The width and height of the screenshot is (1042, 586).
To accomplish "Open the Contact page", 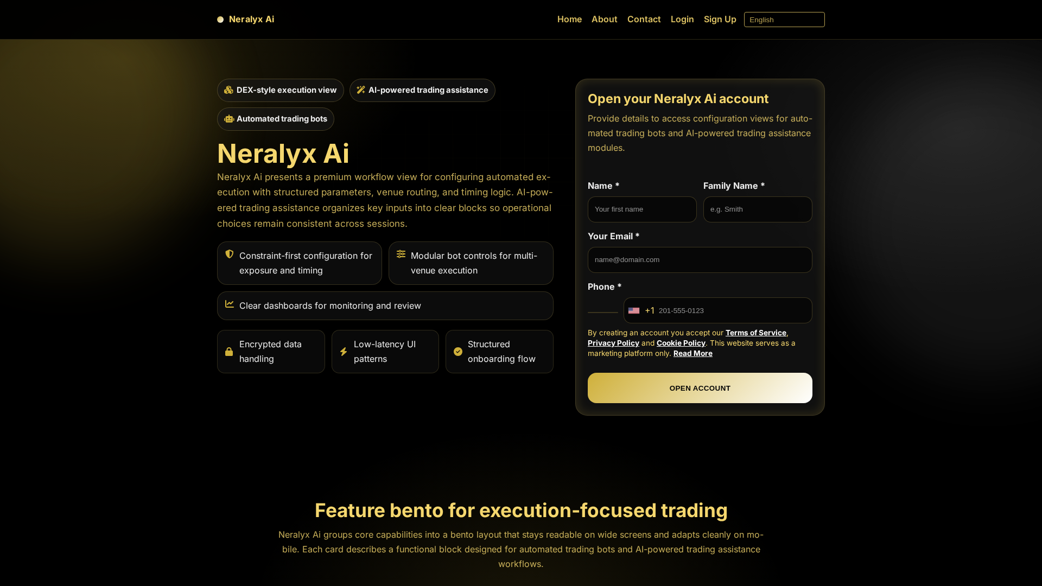I will 644,20.
